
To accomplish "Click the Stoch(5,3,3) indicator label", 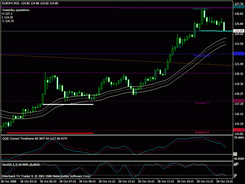I will click(21, 164).
